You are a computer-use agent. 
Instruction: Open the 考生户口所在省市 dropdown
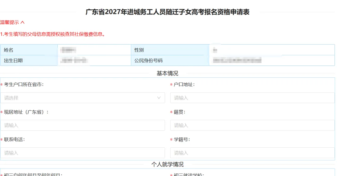[82, 98]
